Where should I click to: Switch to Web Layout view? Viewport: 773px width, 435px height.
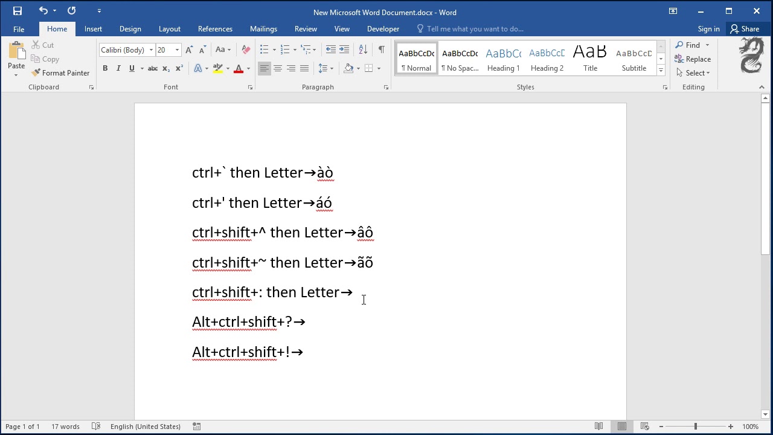644,427
